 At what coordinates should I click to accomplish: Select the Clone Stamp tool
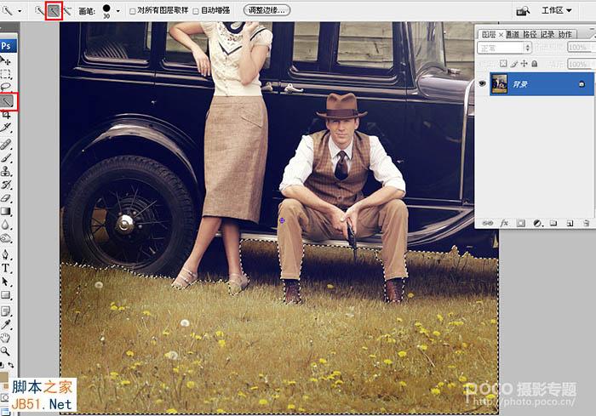(x=6, y=171)
